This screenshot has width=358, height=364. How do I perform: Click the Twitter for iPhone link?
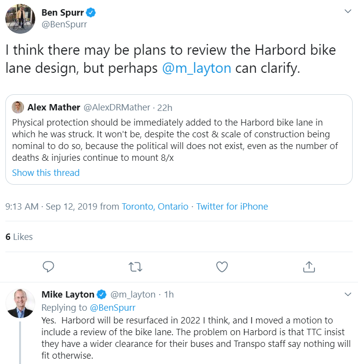(x=232, y=207)
